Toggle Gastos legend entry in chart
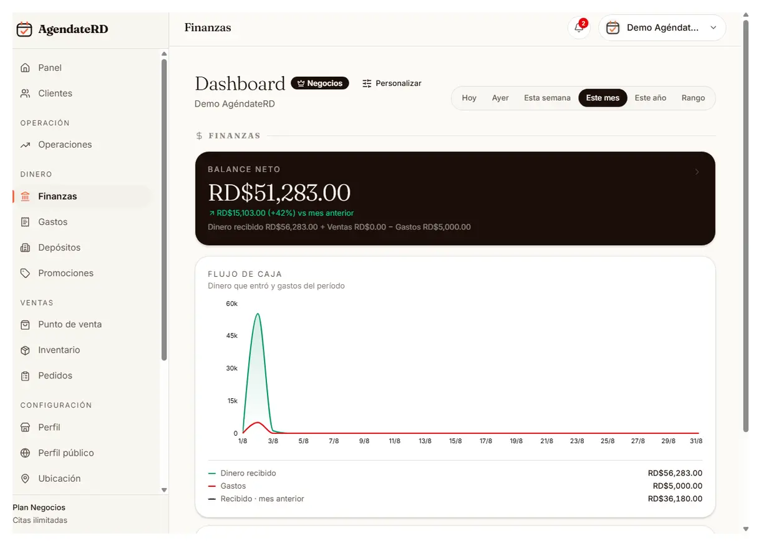The image size is (761, 546). coord(227,486)
